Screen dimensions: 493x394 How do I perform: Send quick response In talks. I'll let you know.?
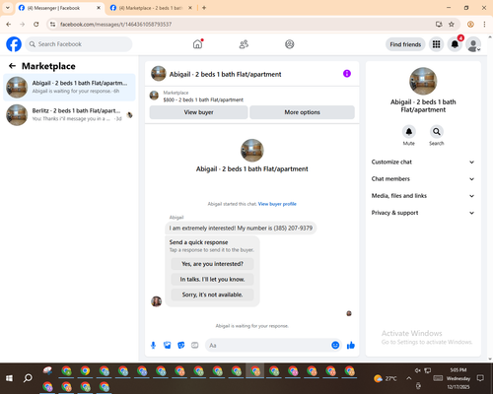tap(212, 279)
